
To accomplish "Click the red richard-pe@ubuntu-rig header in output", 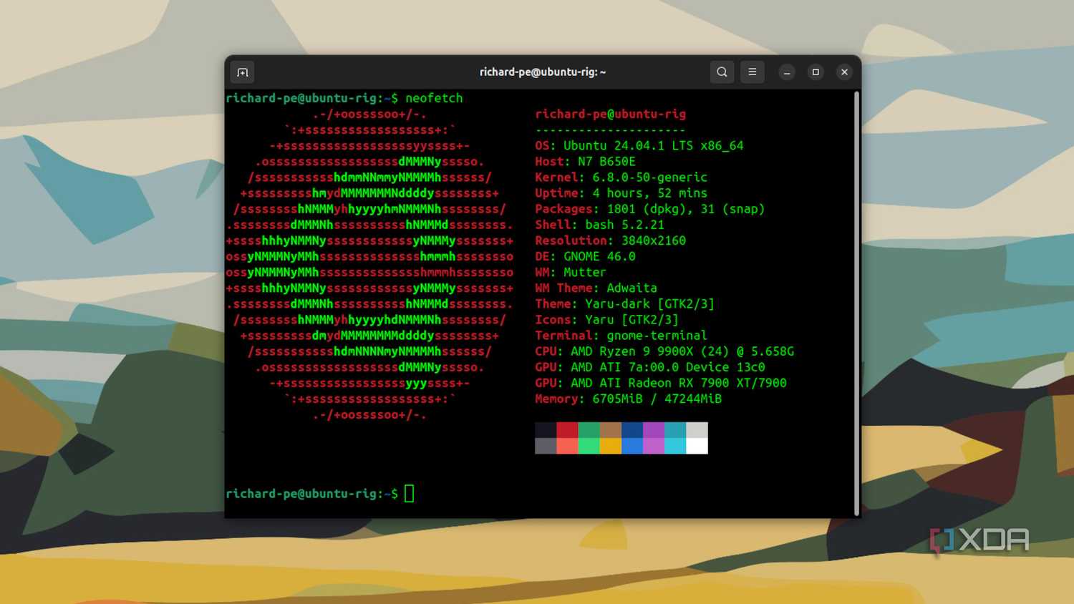I will click(610, 114).
